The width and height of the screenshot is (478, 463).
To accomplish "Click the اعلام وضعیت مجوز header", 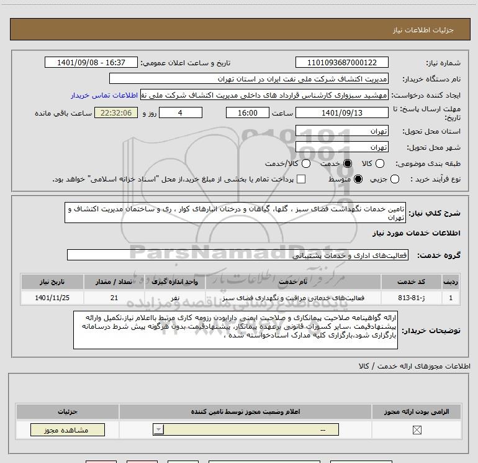I will pyautogui.click(x=245, y=411).
